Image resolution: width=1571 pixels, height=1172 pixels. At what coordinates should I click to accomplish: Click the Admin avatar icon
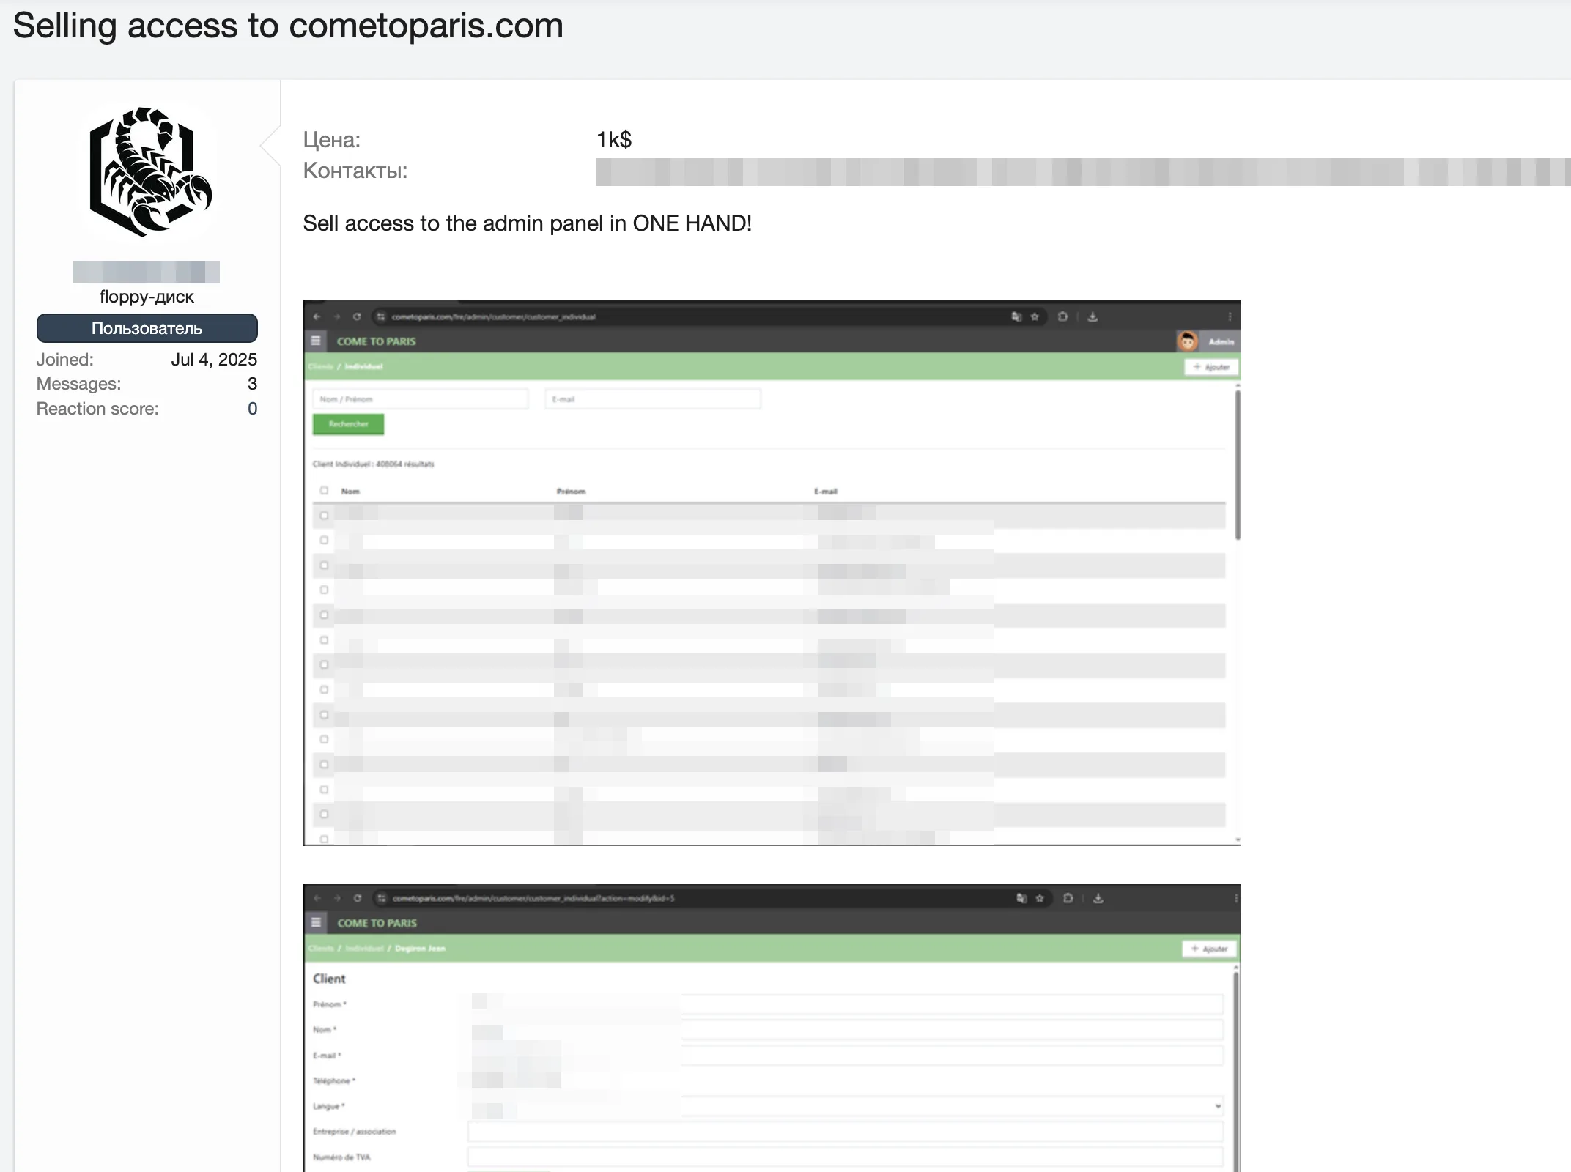pyautogui.click(x=1187, y=341)
